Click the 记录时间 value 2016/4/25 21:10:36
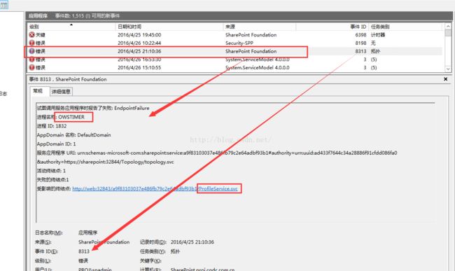Viewport: 455px width, 271px height. pos(192,242)
